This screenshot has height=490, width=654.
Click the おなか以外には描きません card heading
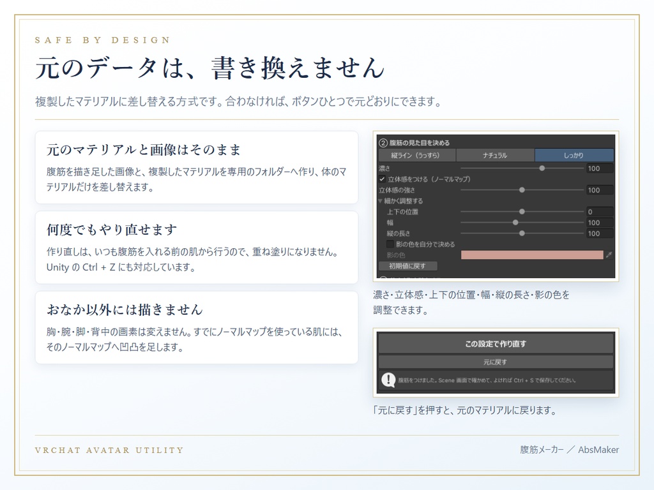pyautogui.click(x=125, y=310)
